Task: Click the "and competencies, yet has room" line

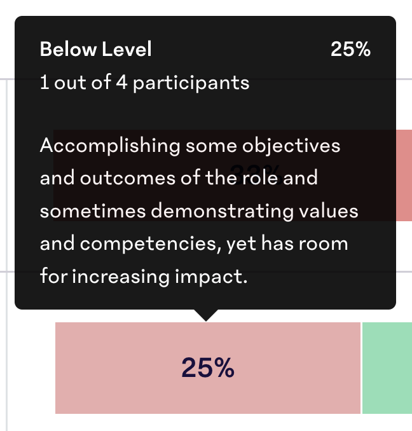Action: tap(194, 244)
